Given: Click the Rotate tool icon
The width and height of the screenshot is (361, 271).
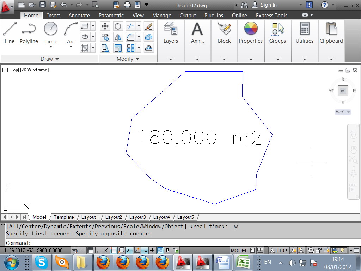Looking at the screenshot, I should (118, 26).
